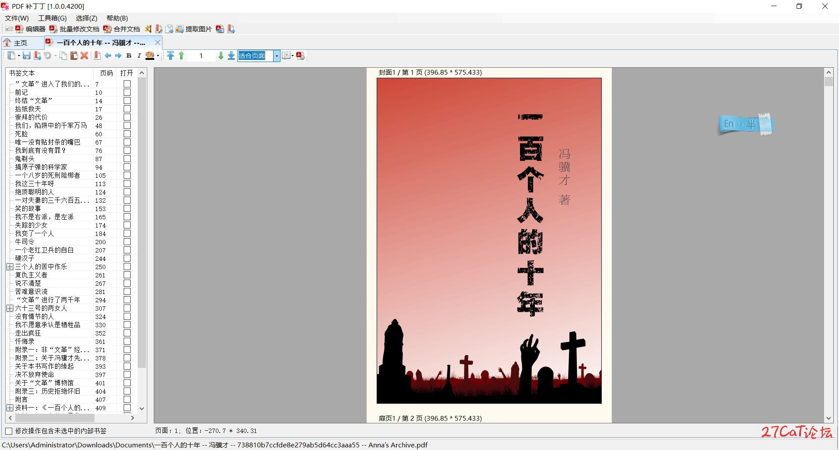Image resolution: width=839 pixels, height=450 pixels.
Task: Check the 打开 box for 前记
Action: pos(127,92)
